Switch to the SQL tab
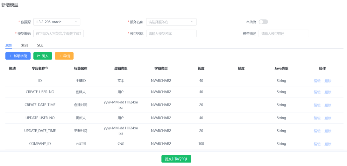Image resolution: width=347 pixels, height=166 pixels. [40, 45]
